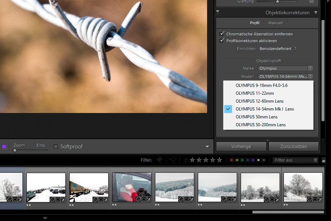The width and height of the screenshot is (331, 221).
Task: Pick OLYMPUS 50-200mm Lens entry
Action: (268, 125)
